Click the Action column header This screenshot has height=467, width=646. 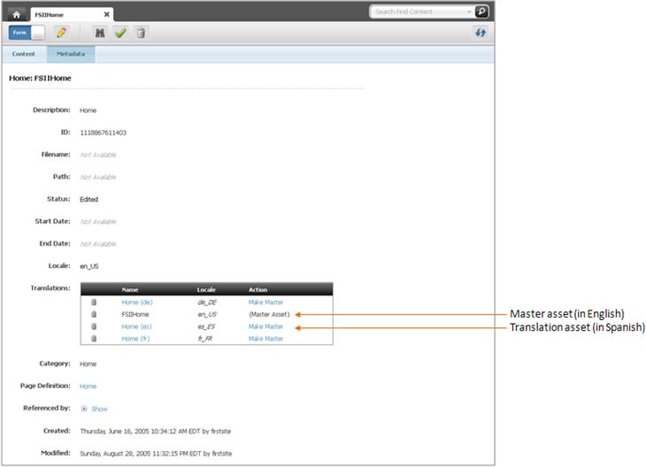point(258,289)
